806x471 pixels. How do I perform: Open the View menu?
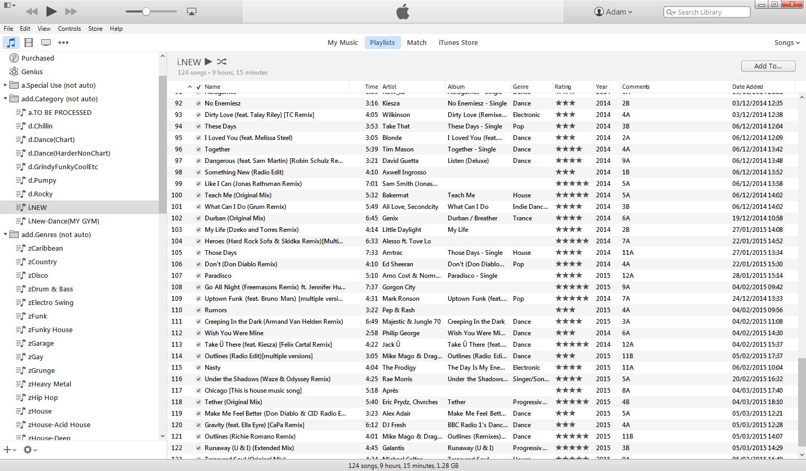[x=44, y=29]
